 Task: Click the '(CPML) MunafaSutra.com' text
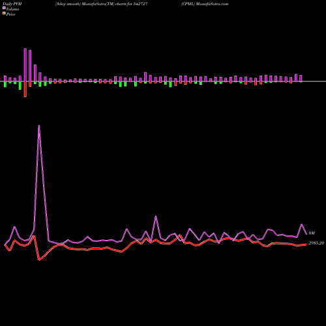click(x=205, y=4)
